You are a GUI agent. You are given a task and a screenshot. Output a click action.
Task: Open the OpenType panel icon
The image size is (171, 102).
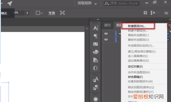[95, 68]
